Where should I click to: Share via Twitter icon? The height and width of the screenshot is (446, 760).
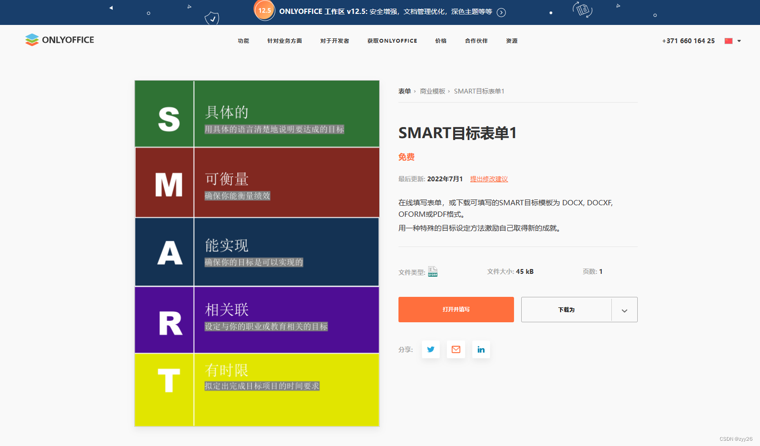(431, 349)
